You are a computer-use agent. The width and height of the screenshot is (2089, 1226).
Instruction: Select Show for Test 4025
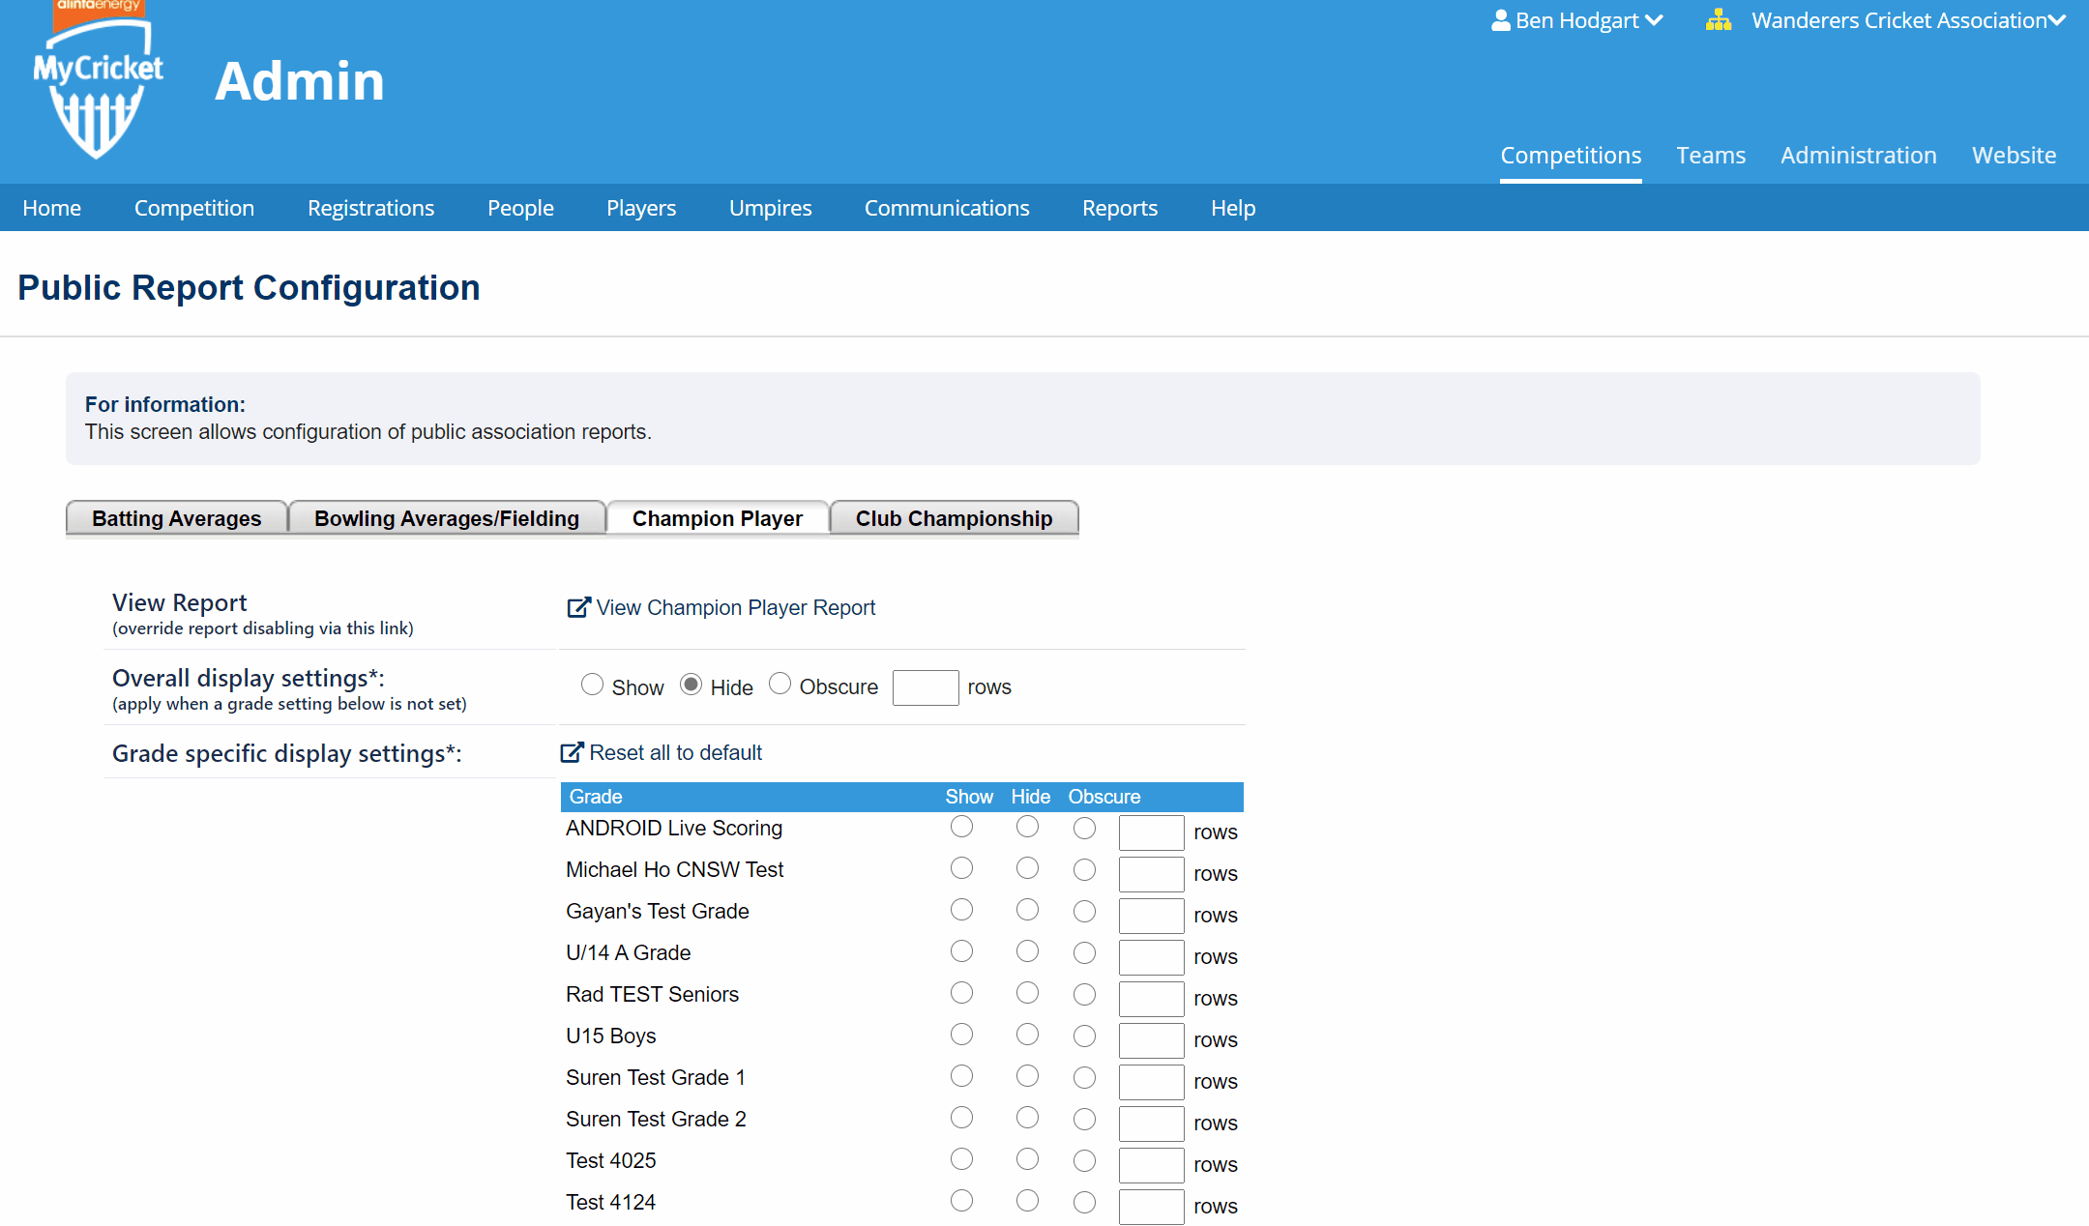[961, 1159]
